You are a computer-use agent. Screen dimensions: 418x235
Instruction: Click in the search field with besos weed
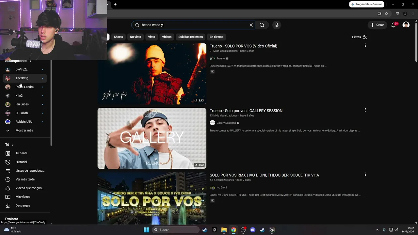(193, 25)
